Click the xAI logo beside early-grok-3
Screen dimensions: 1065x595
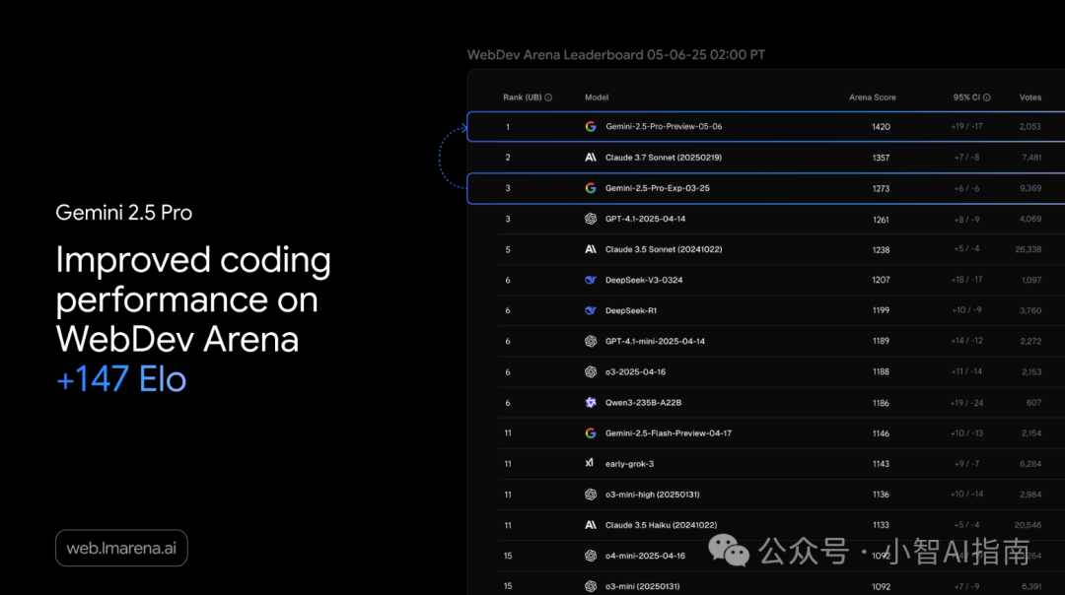[x=591, y=463]
